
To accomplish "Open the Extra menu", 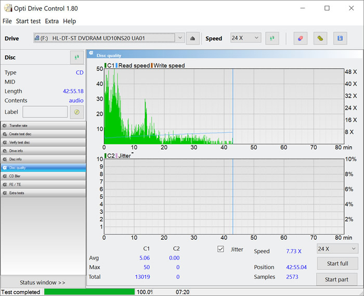I will [x=52, y=21].
